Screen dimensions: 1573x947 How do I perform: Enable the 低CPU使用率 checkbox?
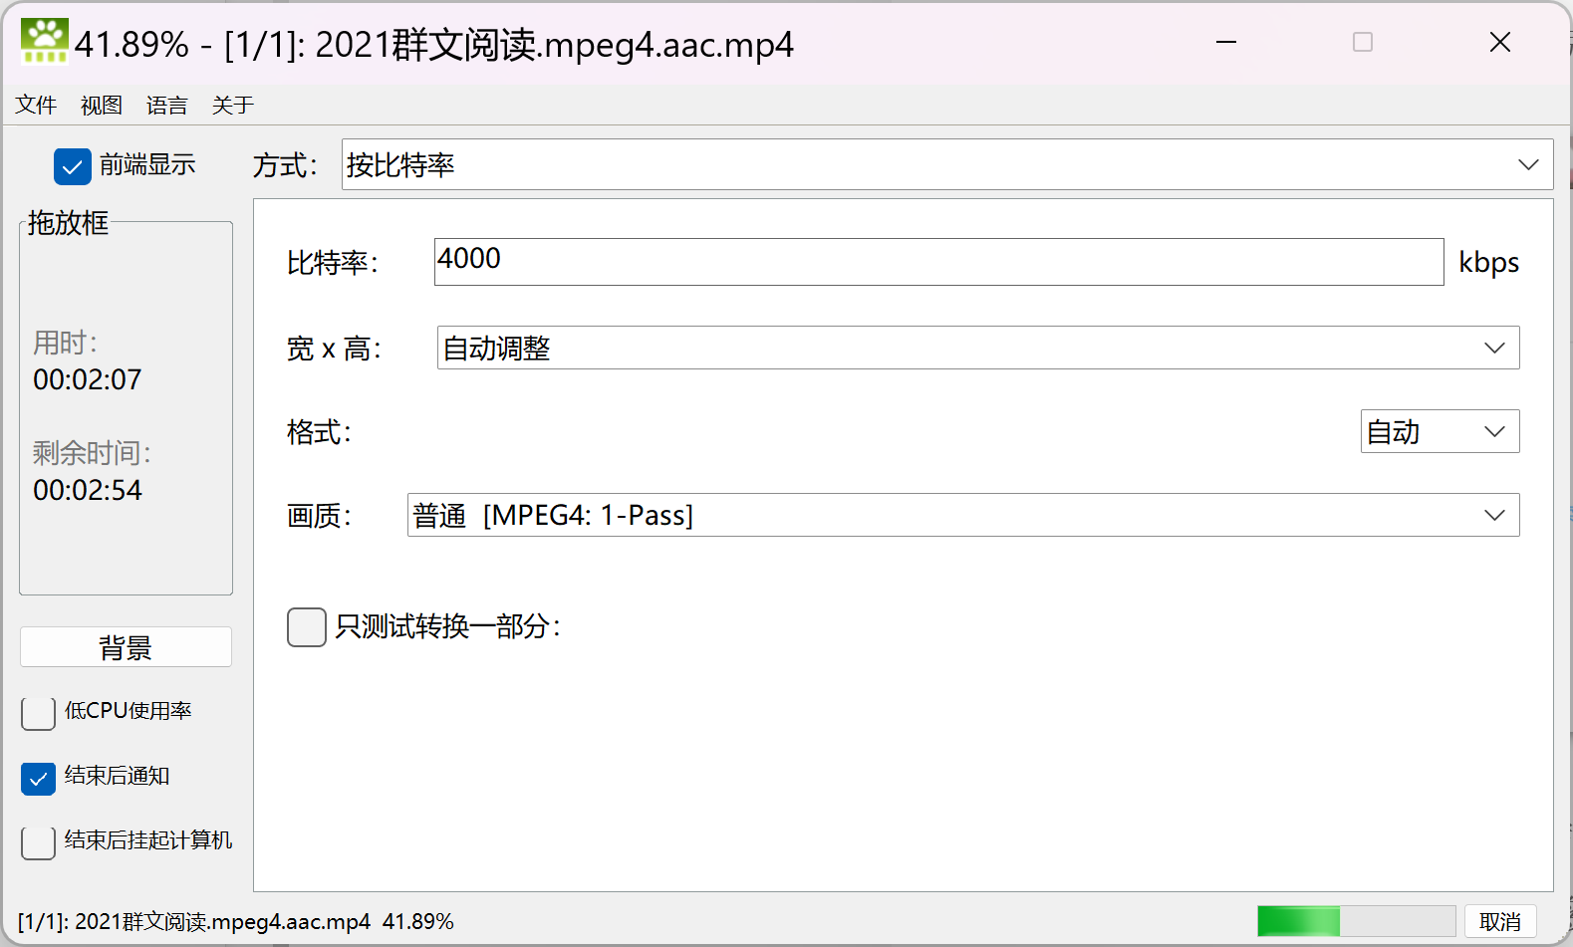(38, 713)
